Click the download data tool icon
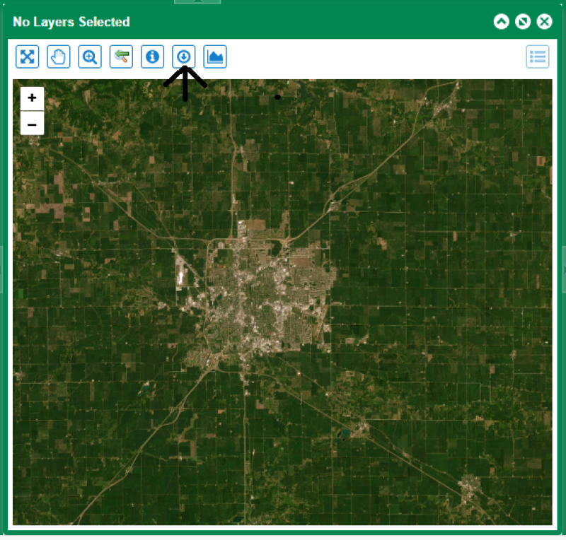This screenshot has height=540, width=566. 184,57
